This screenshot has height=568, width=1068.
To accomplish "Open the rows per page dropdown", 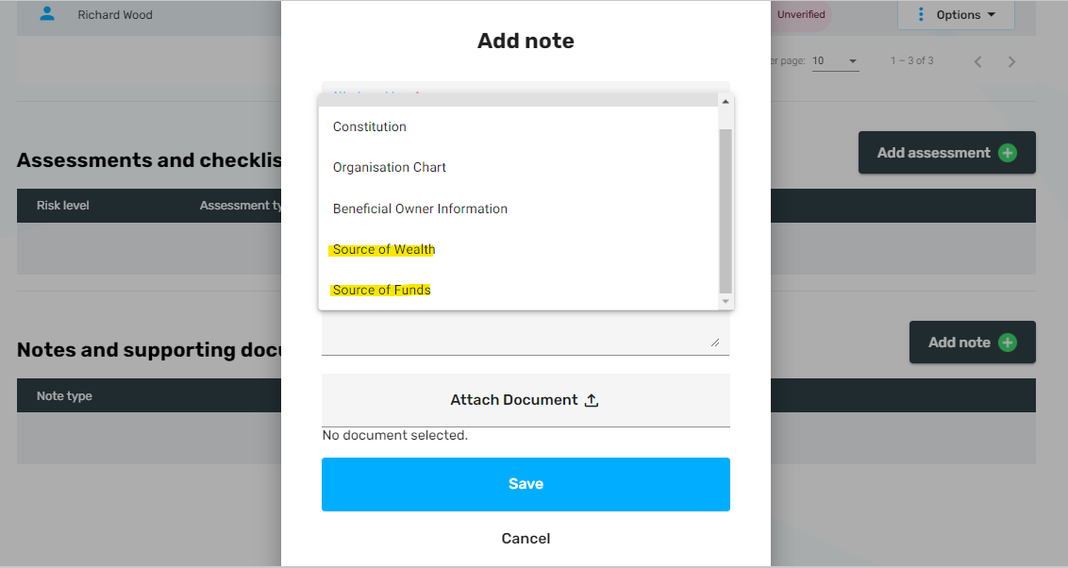I will tap(835, 61).
